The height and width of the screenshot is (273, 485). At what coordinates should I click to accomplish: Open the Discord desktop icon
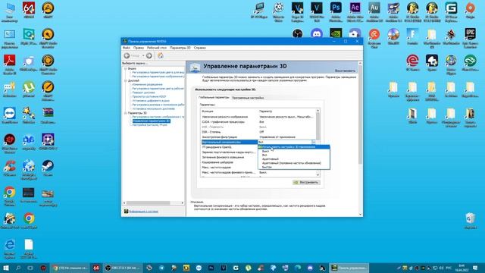click(317, 33)
